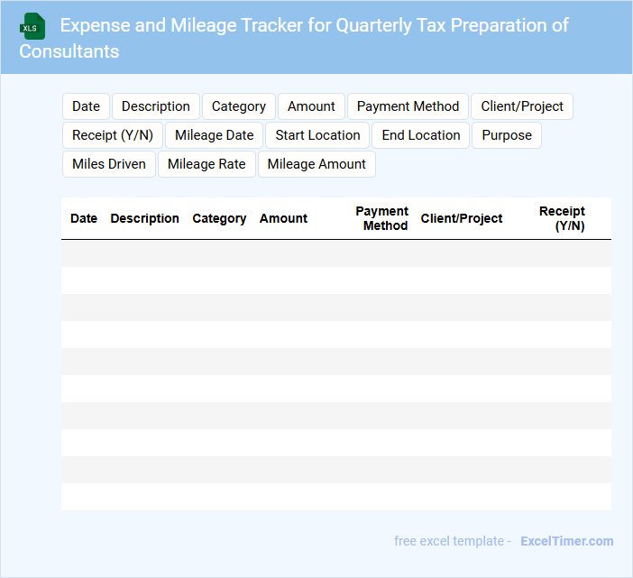Click the green XLS file icon
This screenshot has height=578, width=633.
[x=32, y=26]
